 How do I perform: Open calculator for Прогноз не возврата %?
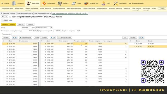coord(60,31)
